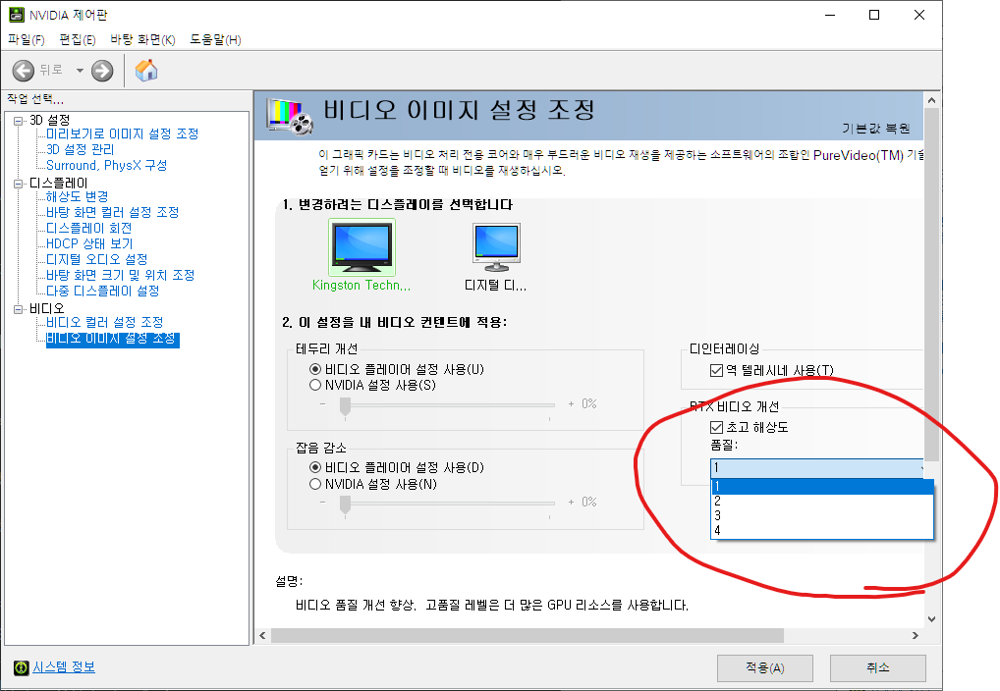1000x691 pixels.
Task: Open the Home icon in toolbar
Action: coord(146,70)
